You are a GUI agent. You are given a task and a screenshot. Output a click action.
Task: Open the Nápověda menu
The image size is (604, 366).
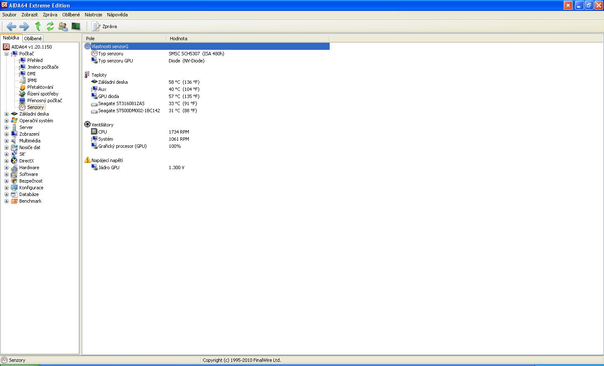[117, 15]
